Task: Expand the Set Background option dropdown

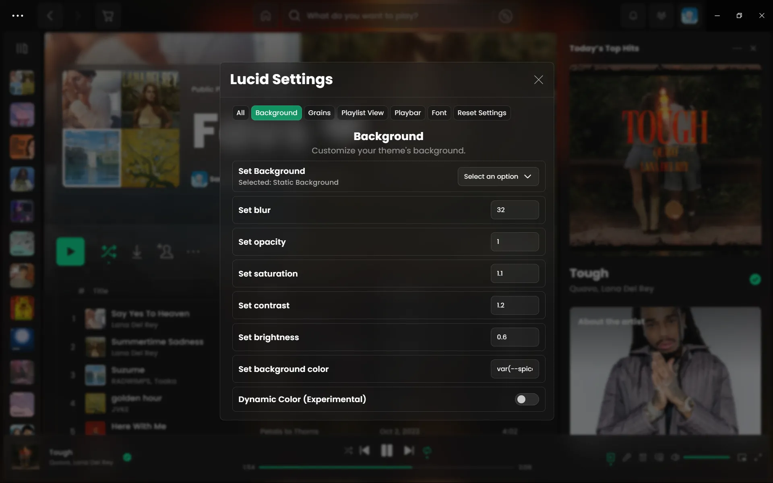Action: pos(497,176)
